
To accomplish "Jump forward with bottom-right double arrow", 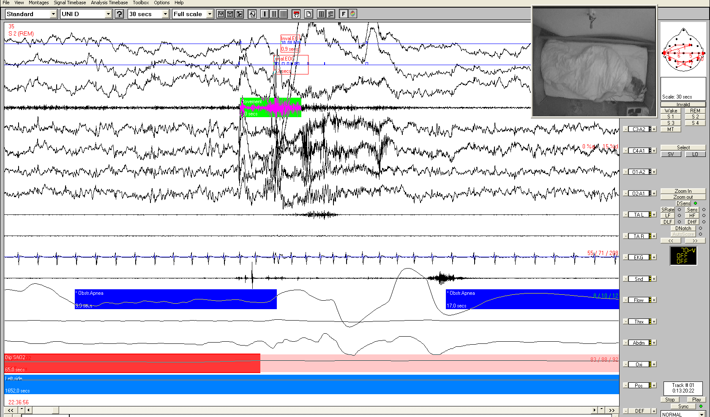I will tap(612, 410).
